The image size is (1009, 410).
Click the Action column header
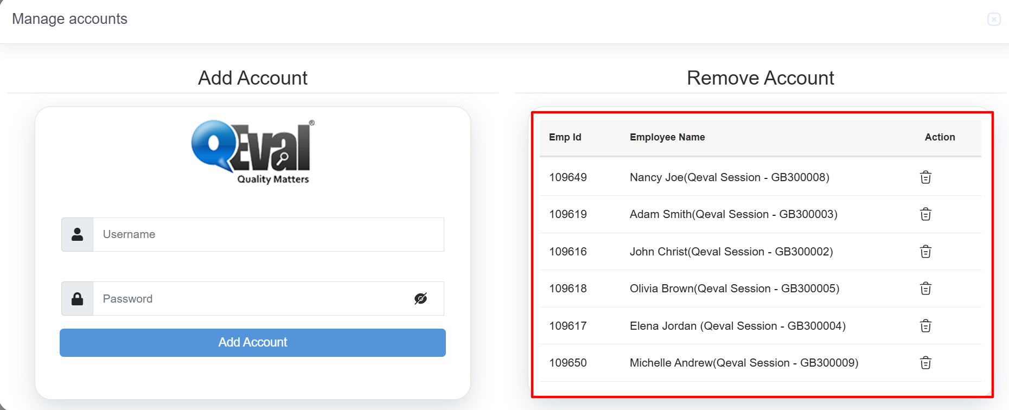940,137
